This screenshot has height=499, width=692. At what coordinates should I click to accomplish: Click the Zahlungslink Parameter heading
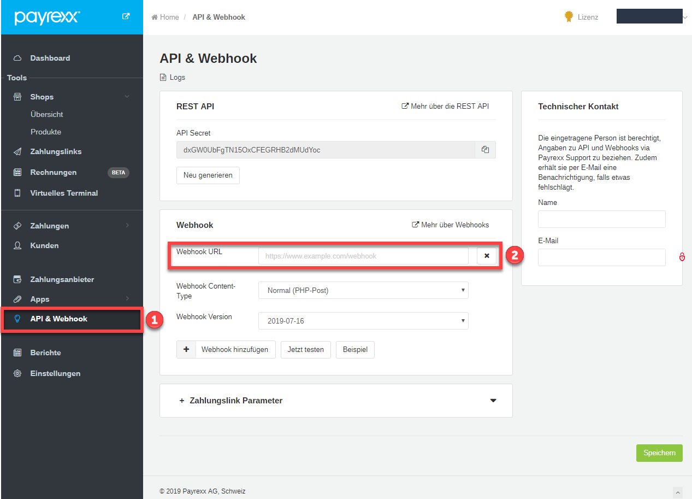click(x=236, y=401)
